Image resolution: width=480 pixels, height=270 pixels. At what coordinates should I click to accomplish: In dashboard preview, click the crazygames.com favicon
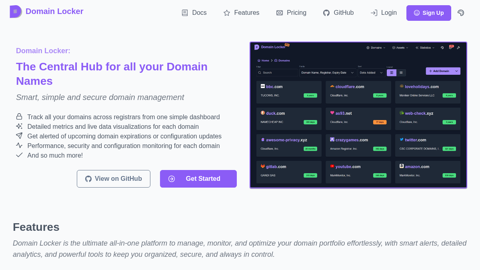(332, 140)
